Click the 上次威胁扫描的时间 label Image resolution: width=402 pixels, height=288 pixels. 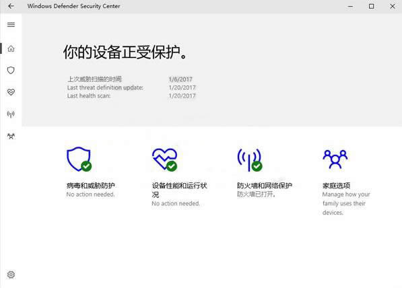(94, 79)
